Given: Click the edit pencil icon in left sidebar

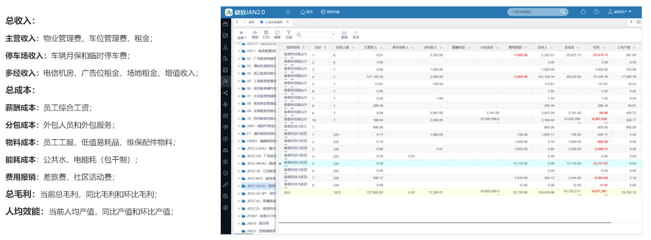Looking at the screenshot, I should tap(225, 35).
